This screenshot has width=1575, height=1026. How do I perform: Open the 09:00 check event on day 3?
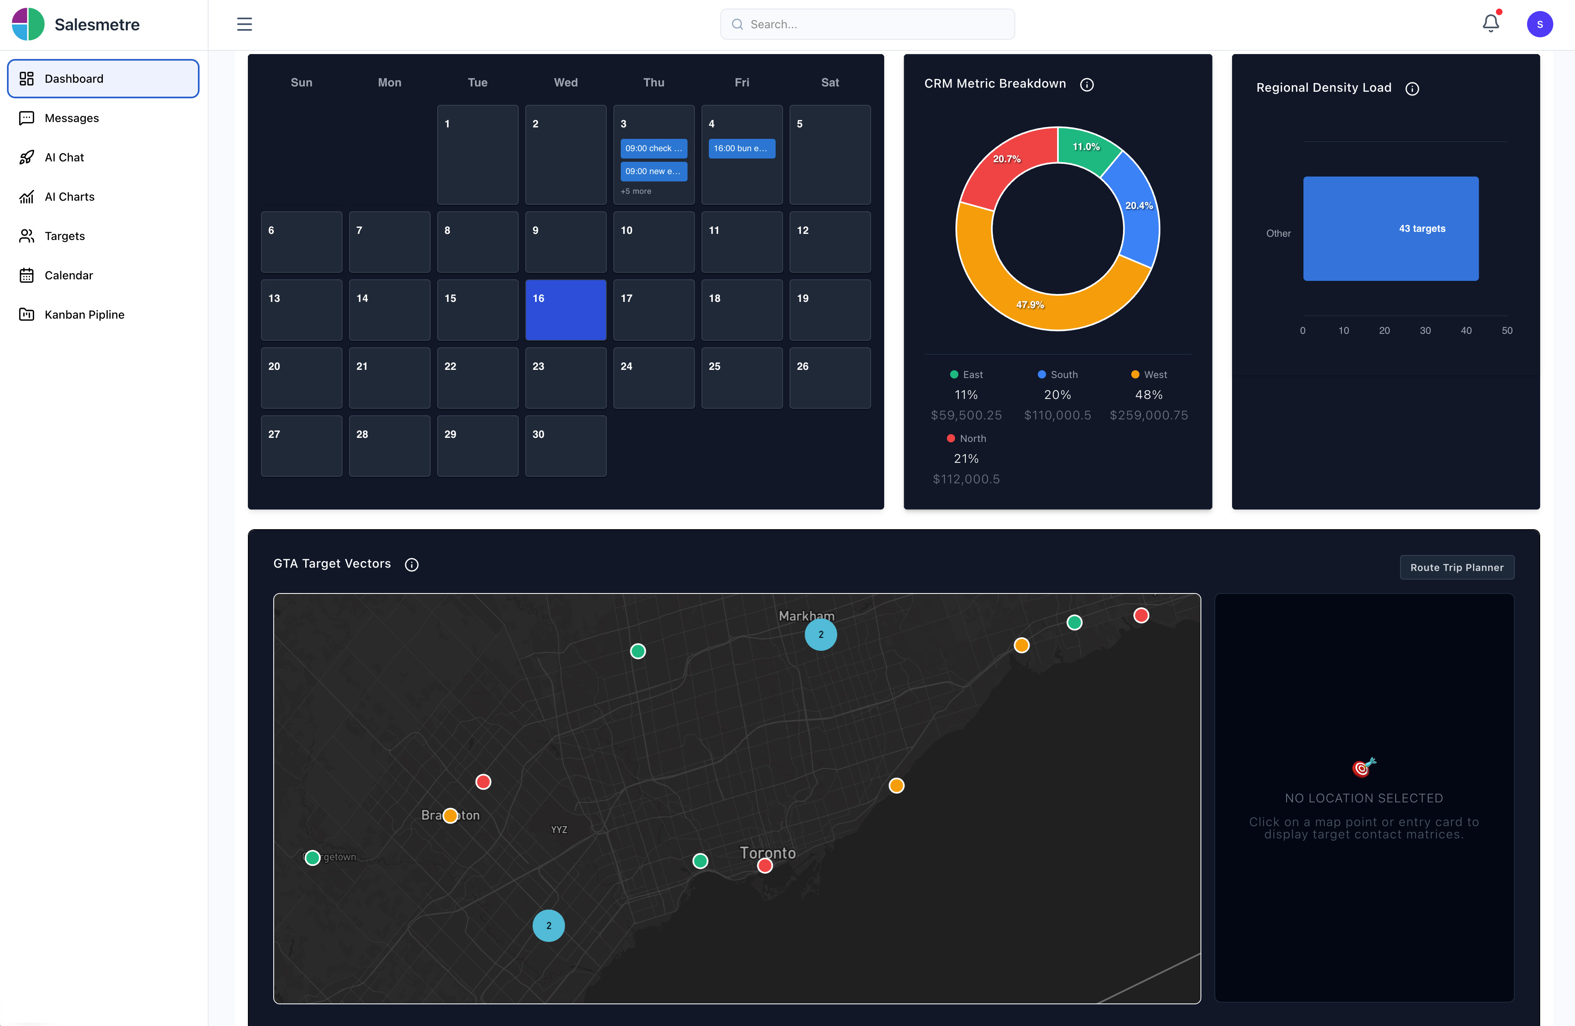pos(653,149)
